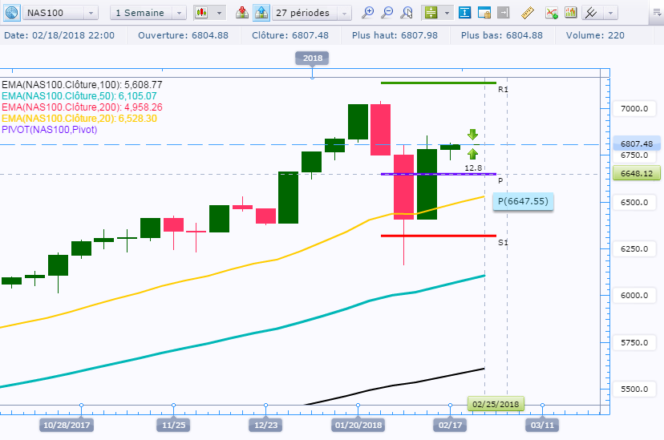Click the P(6647.55) pivot tooltip

(523, 201)
